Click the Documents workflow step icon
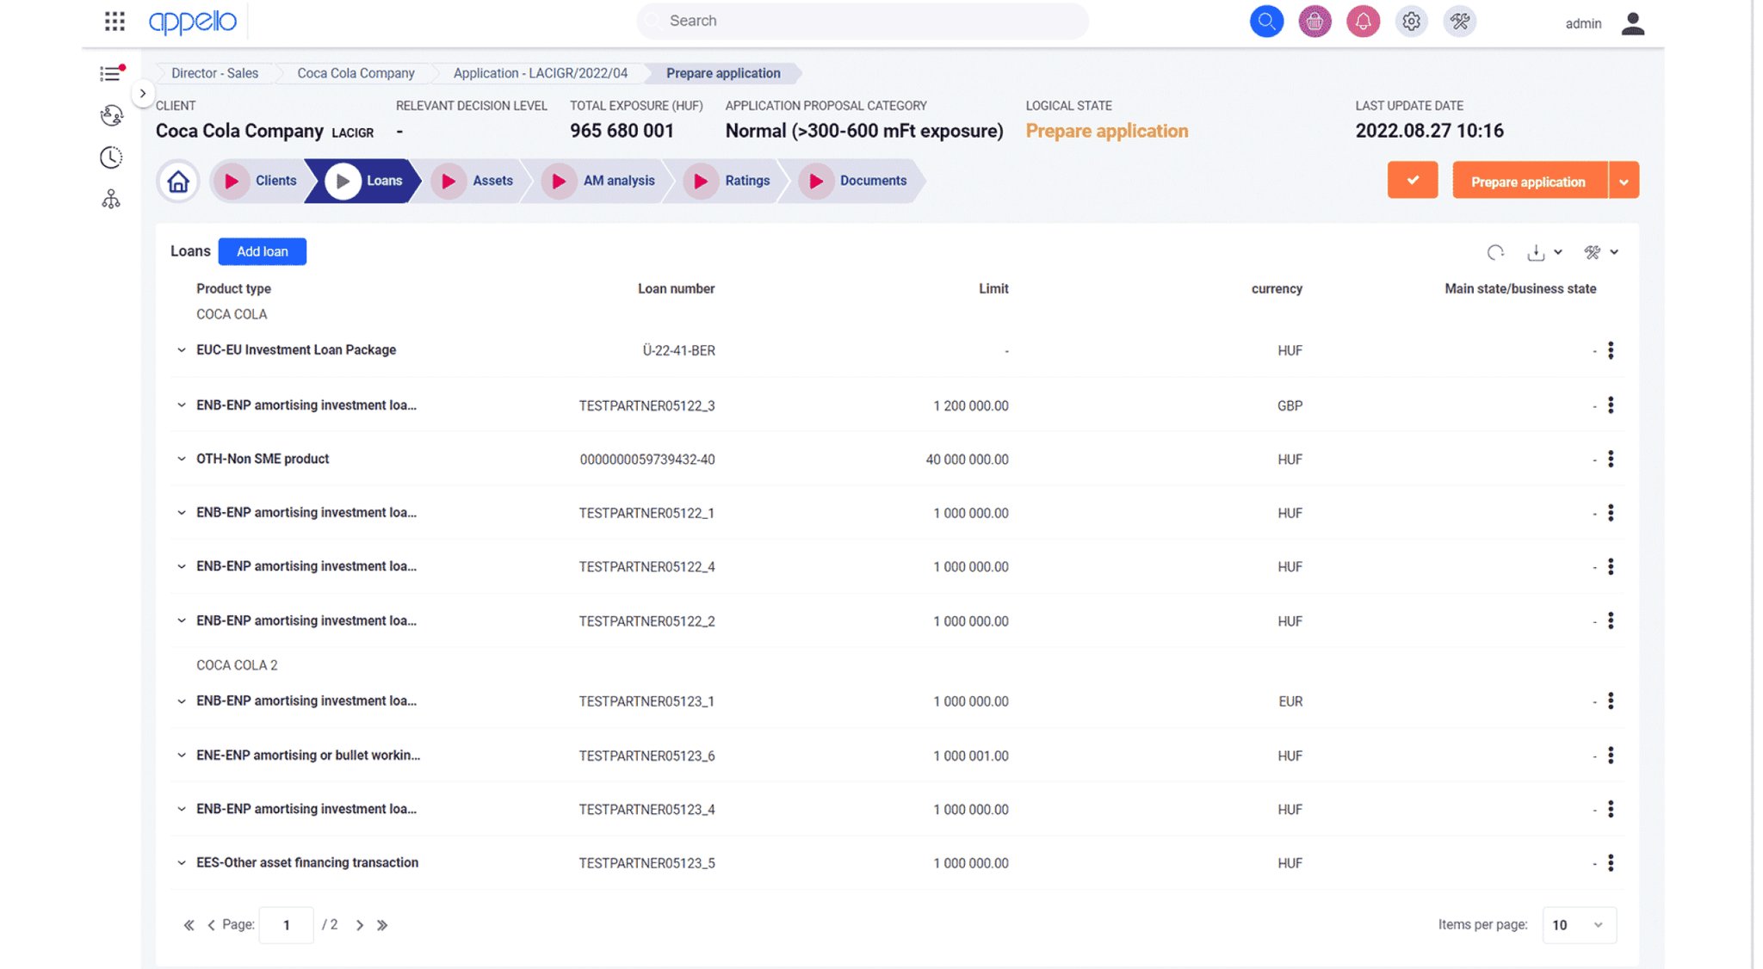Image resolution: width=1763 pixels, height=969 pixels. tap(815, 180)
